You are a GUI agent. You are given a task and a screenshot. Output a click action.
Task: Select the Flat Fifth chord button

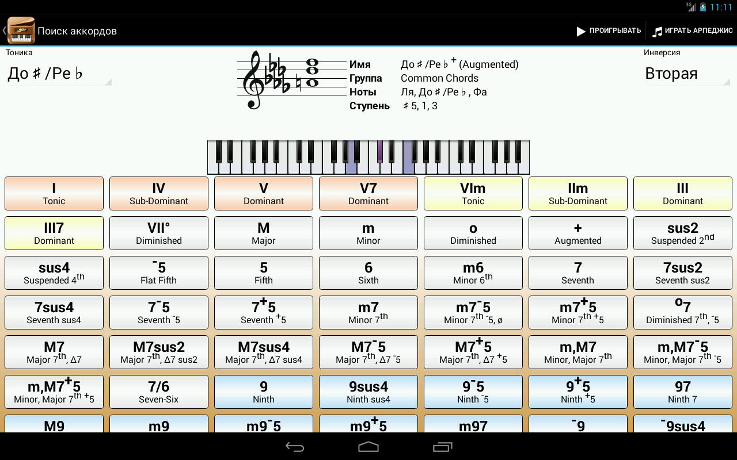(159, 273)
